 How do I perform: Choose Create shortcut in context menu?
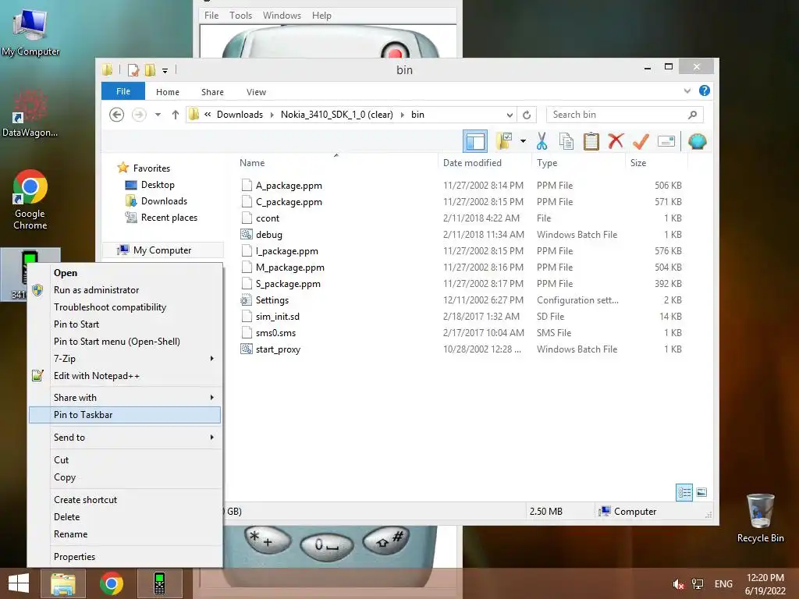click(126, 500)
